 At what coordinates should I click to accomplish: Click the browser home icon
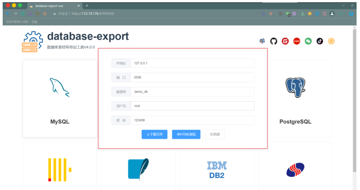[30, 14]
